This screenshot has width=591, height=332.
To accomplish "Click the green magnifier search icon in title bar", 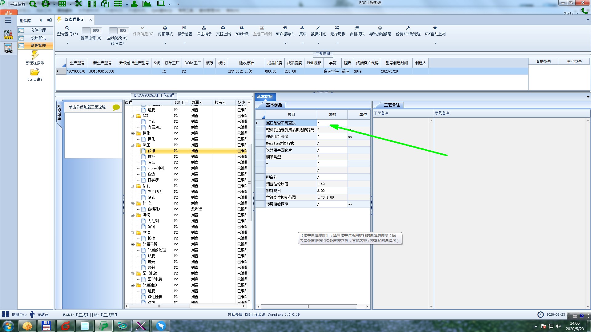I will pyautogui.click(x=33, y=4).
